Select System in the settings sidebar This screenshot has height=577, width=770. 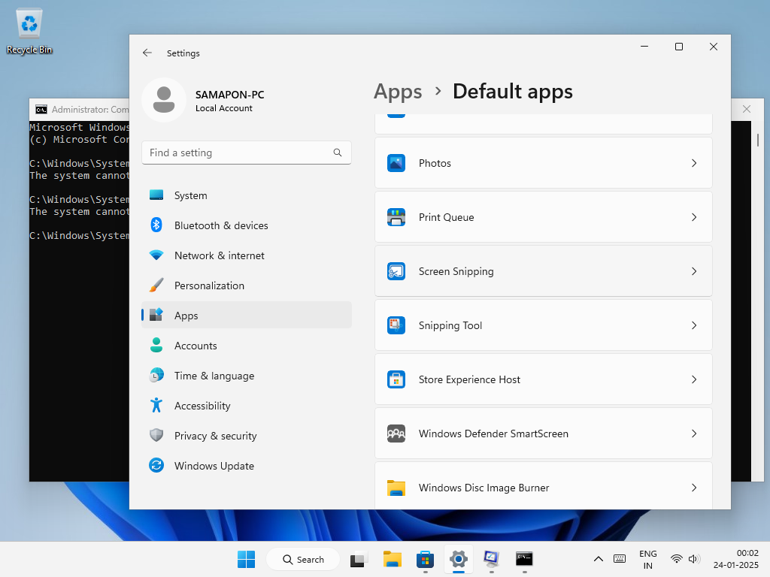247,195
